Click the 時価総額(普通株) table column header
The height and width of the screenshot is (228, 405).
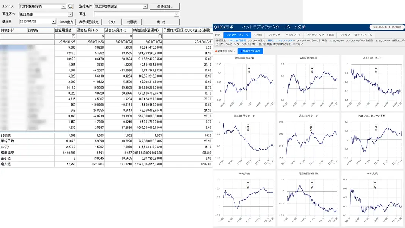[148, 30]
